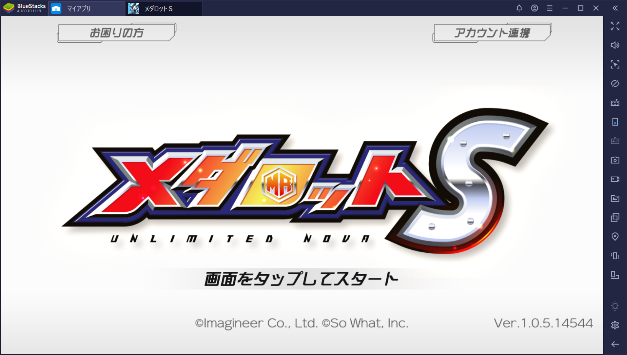Open the hamburger menu in title bar
This screenshot has height=355, width=627.
pyautogui.click(x=550, y=8)
